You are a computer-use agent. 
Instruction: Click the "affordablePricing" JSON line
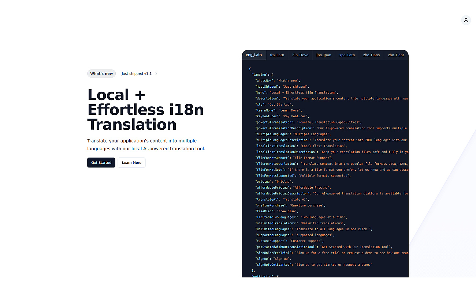click(x=293, y=187)
